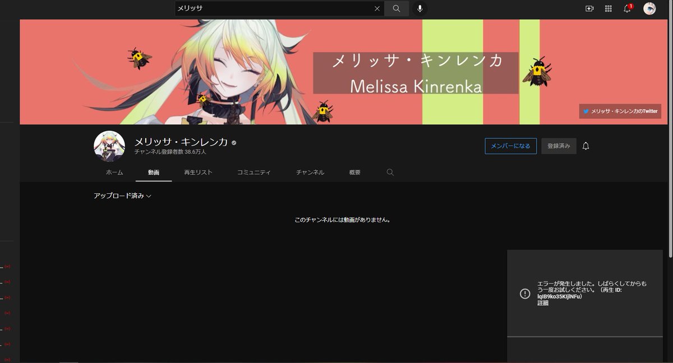Show the 概要 tab
673x363 pixels.
[354, 173]
